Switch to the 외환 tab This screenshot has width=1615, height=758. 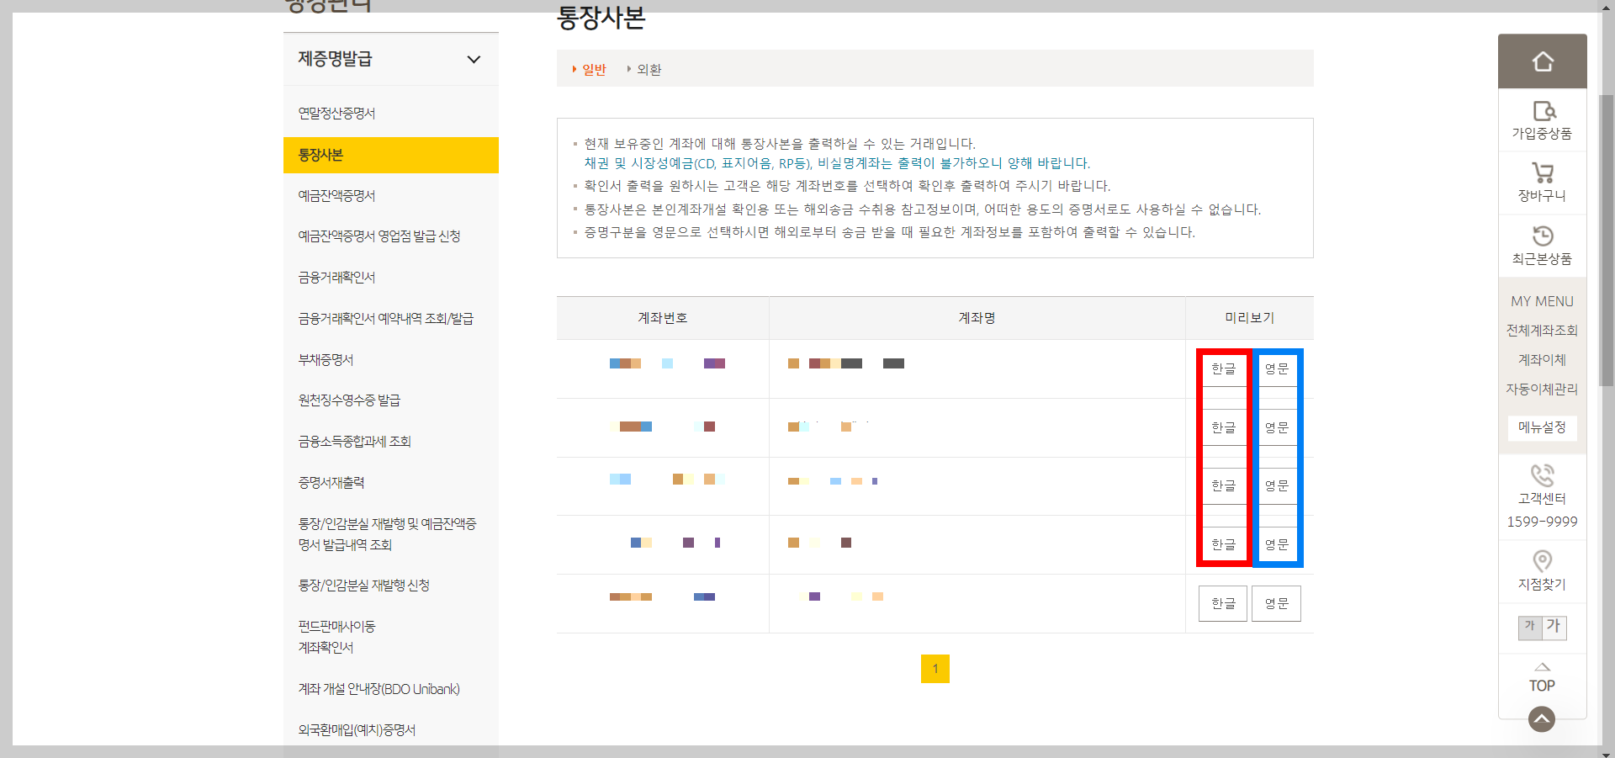[x=648, y=69]
